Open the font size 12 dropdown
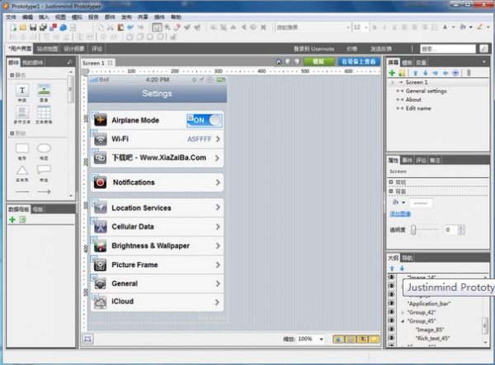 [x=365, y=27]
